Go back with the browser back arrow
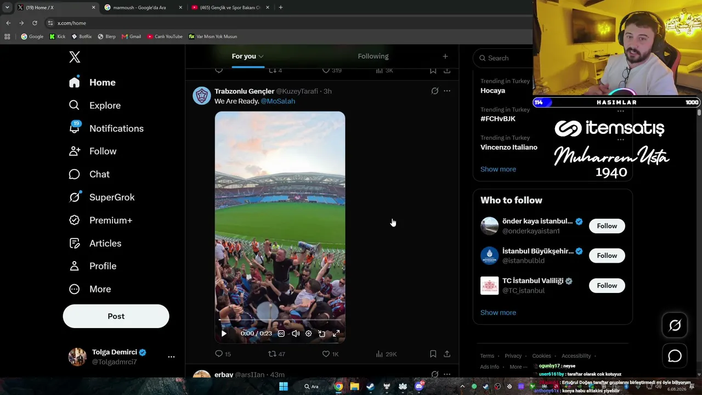 (x=8, y=23)
